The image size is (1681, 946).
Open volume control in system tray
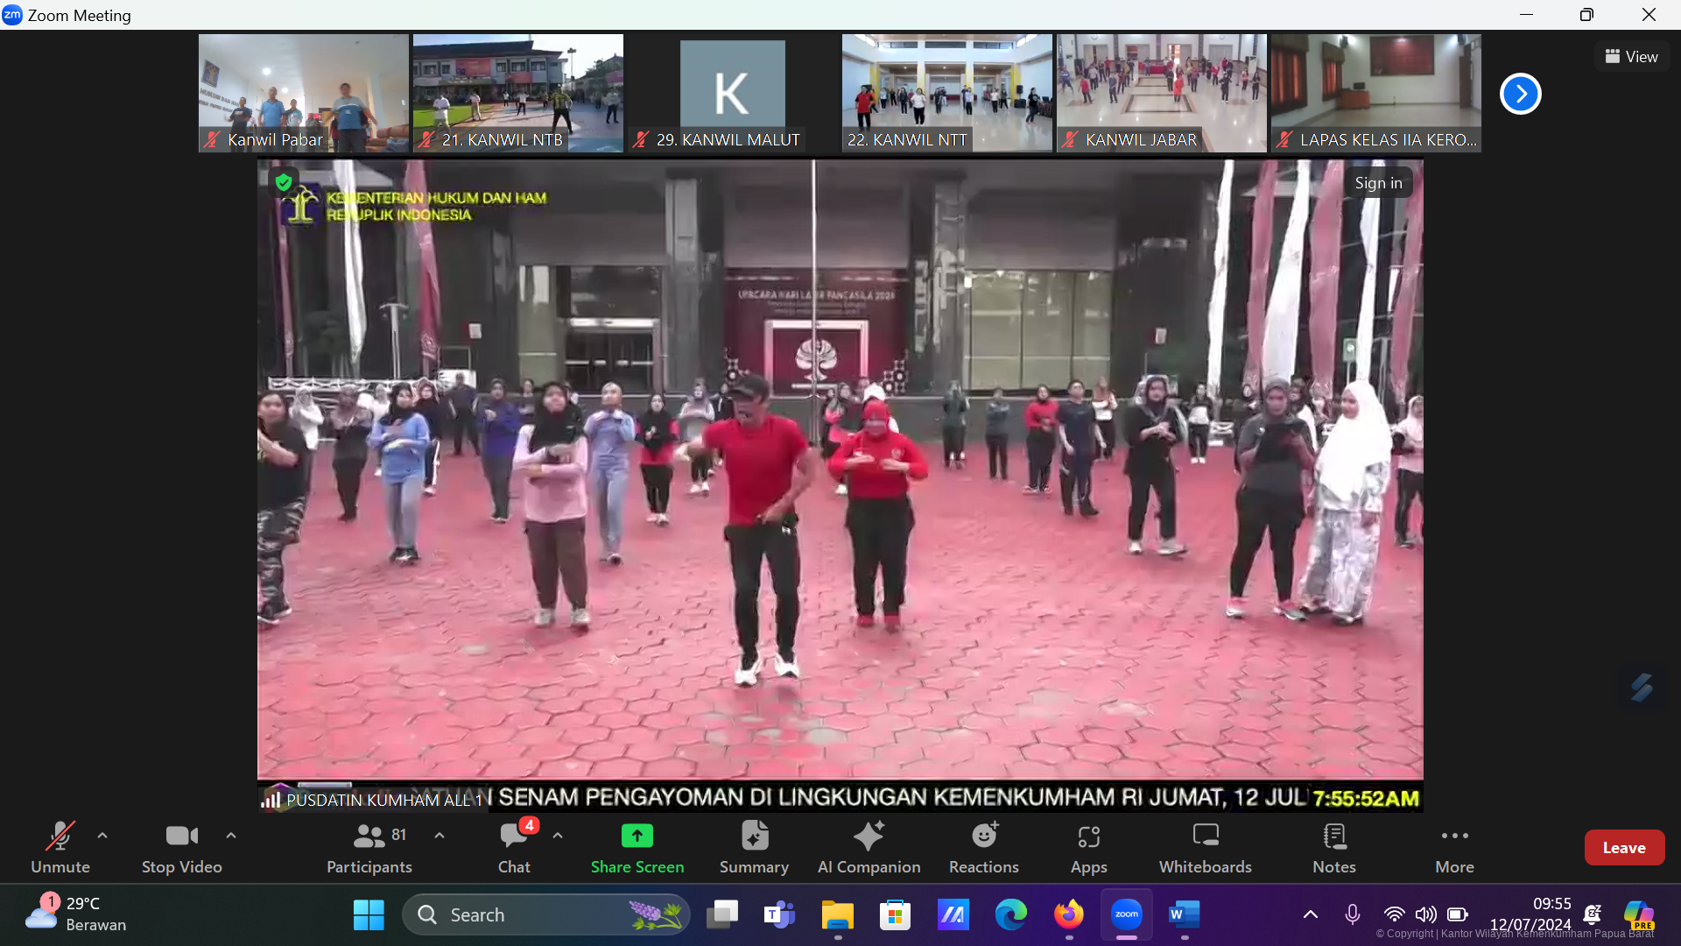pyautogui.click(x=1426, y=915)
